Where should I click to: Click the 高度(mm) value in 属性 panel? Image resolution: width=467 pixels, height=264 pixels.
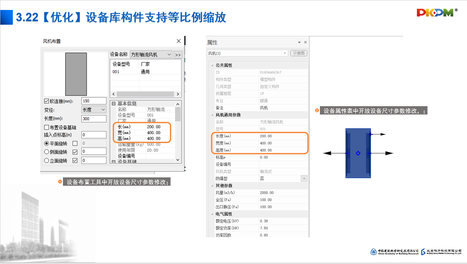click(283, 150)
